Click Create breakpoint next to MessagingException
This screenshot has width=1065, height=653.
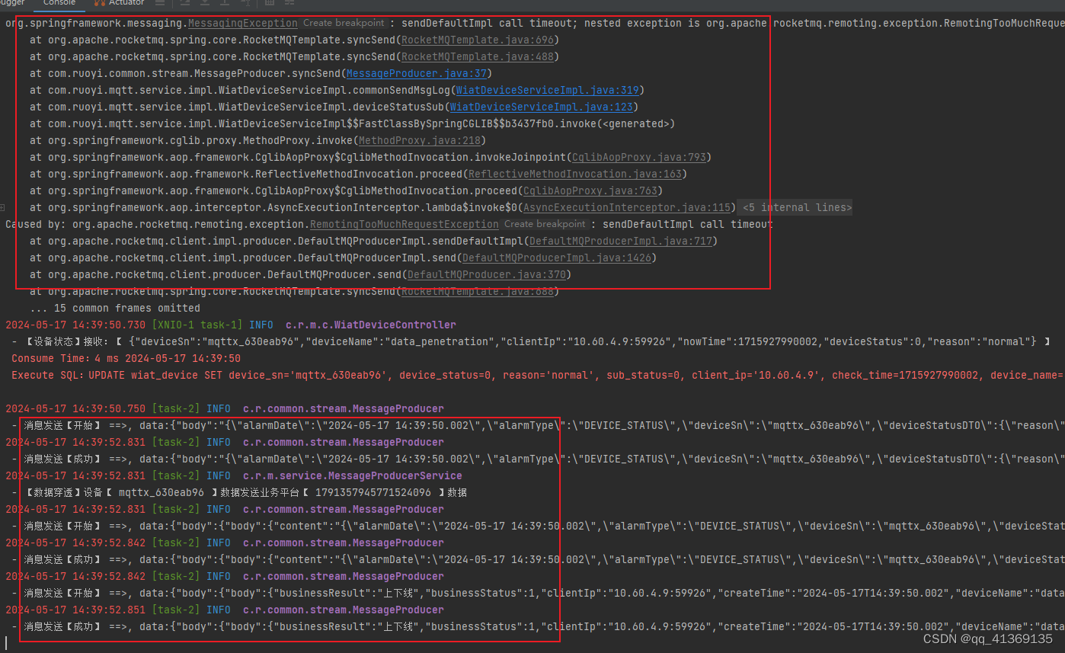343,23
